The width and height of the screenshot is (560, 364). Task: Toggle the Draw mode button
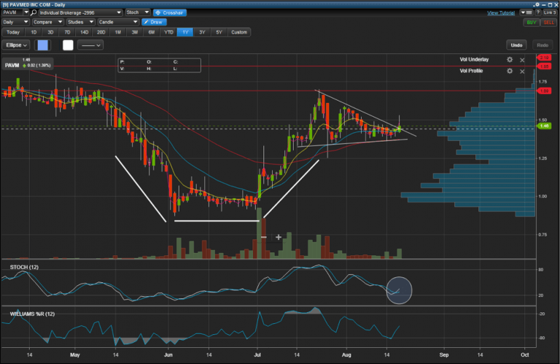[x=154, y=22]
